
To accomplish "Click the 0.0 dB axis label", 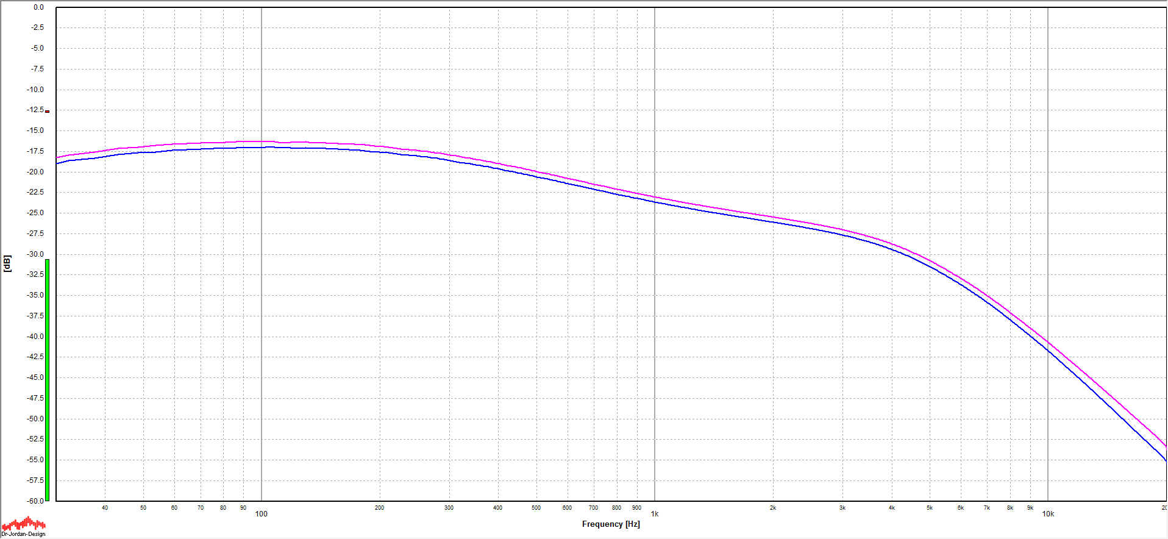I will (x=38, y=7).
